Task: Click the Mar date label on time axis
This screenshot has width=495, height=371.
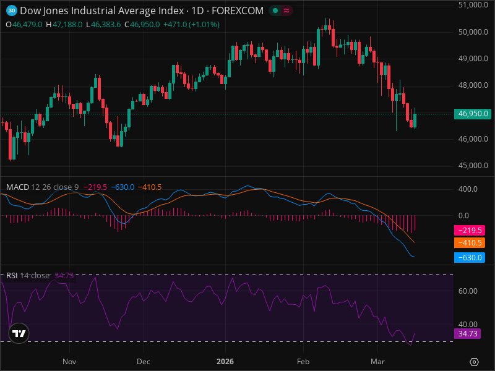Action: (377, 362)
